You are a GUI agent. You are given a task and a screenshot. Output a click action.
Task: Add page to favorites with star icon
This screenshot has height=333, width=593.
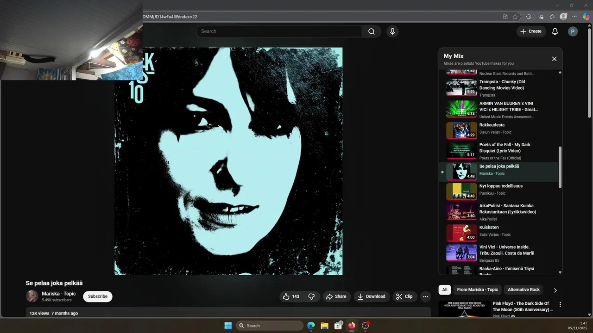pyautogui.click(x=515, y=17)
